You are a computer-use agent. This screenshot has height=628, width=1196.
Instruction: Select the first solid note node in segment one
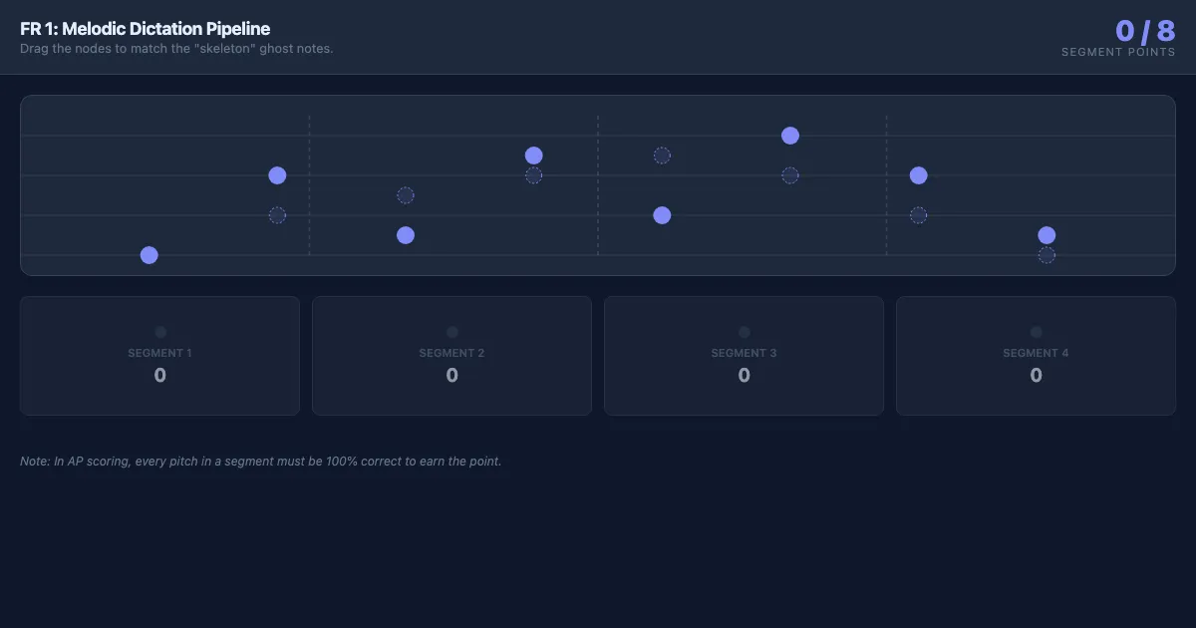(149, 255)
